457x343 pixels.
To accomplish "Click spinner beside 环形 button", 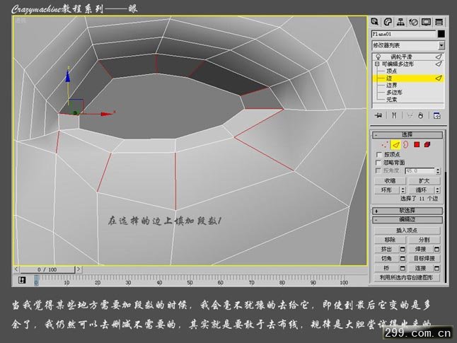I will 403,190.
